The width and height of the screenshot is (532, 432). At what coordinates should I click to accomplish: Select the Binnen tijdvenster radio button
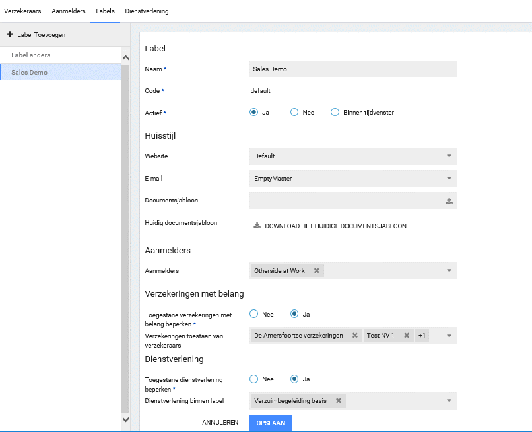pos(335,112)
